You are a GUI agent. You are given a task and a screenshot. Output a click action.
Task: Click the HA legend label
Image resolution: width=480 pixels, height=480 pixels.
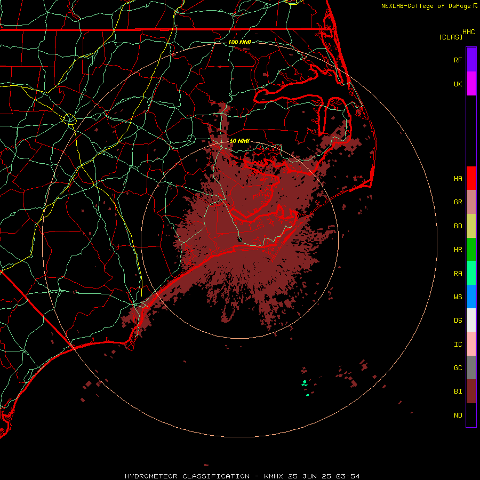tap(458, 178)
